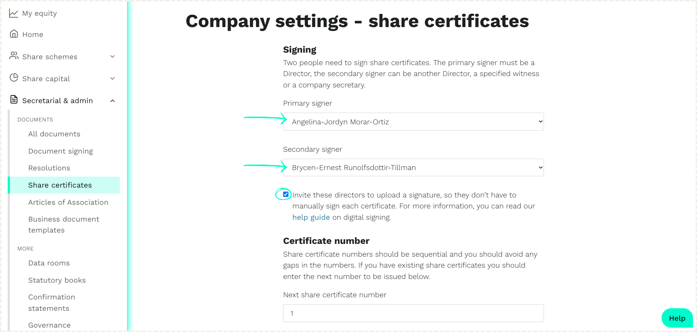This screenshot has width=697, height=332.
Task: Uncheck the invite directors signature checkbox
Action: [285, 194]
